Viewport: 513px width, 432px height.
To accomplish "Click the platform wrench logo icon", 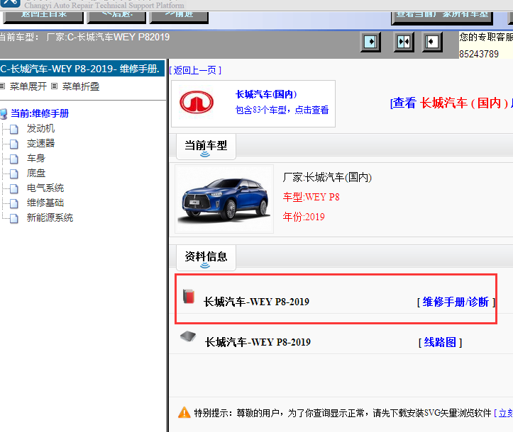I will click(x=11, y=4).
